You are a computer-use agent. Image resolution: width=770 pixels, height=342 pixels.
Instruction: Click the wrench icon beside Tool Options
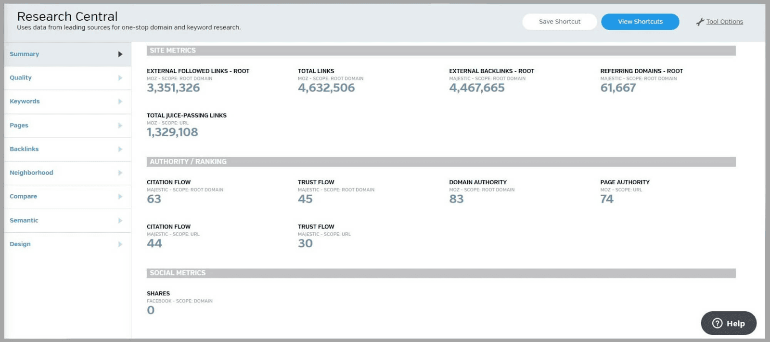click(700, 22)
